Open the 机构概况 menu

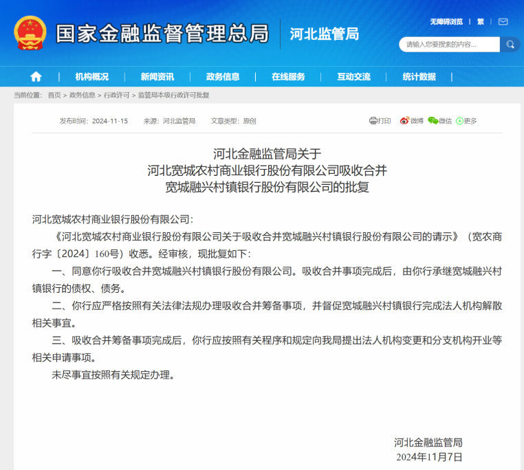(x=92, y=77)
